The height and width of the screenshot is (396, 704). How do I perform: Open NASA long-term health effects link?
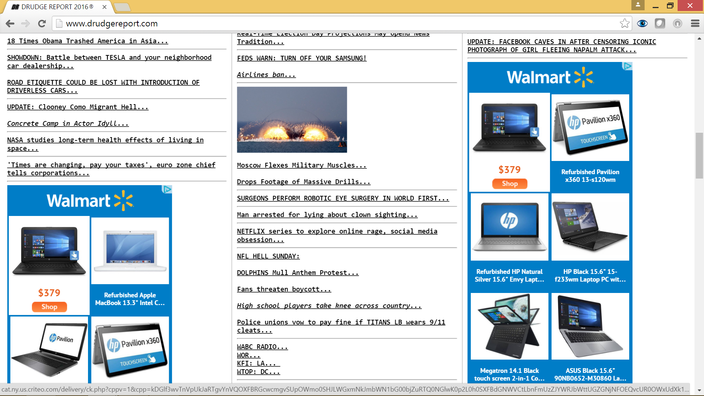pos(105,144)
